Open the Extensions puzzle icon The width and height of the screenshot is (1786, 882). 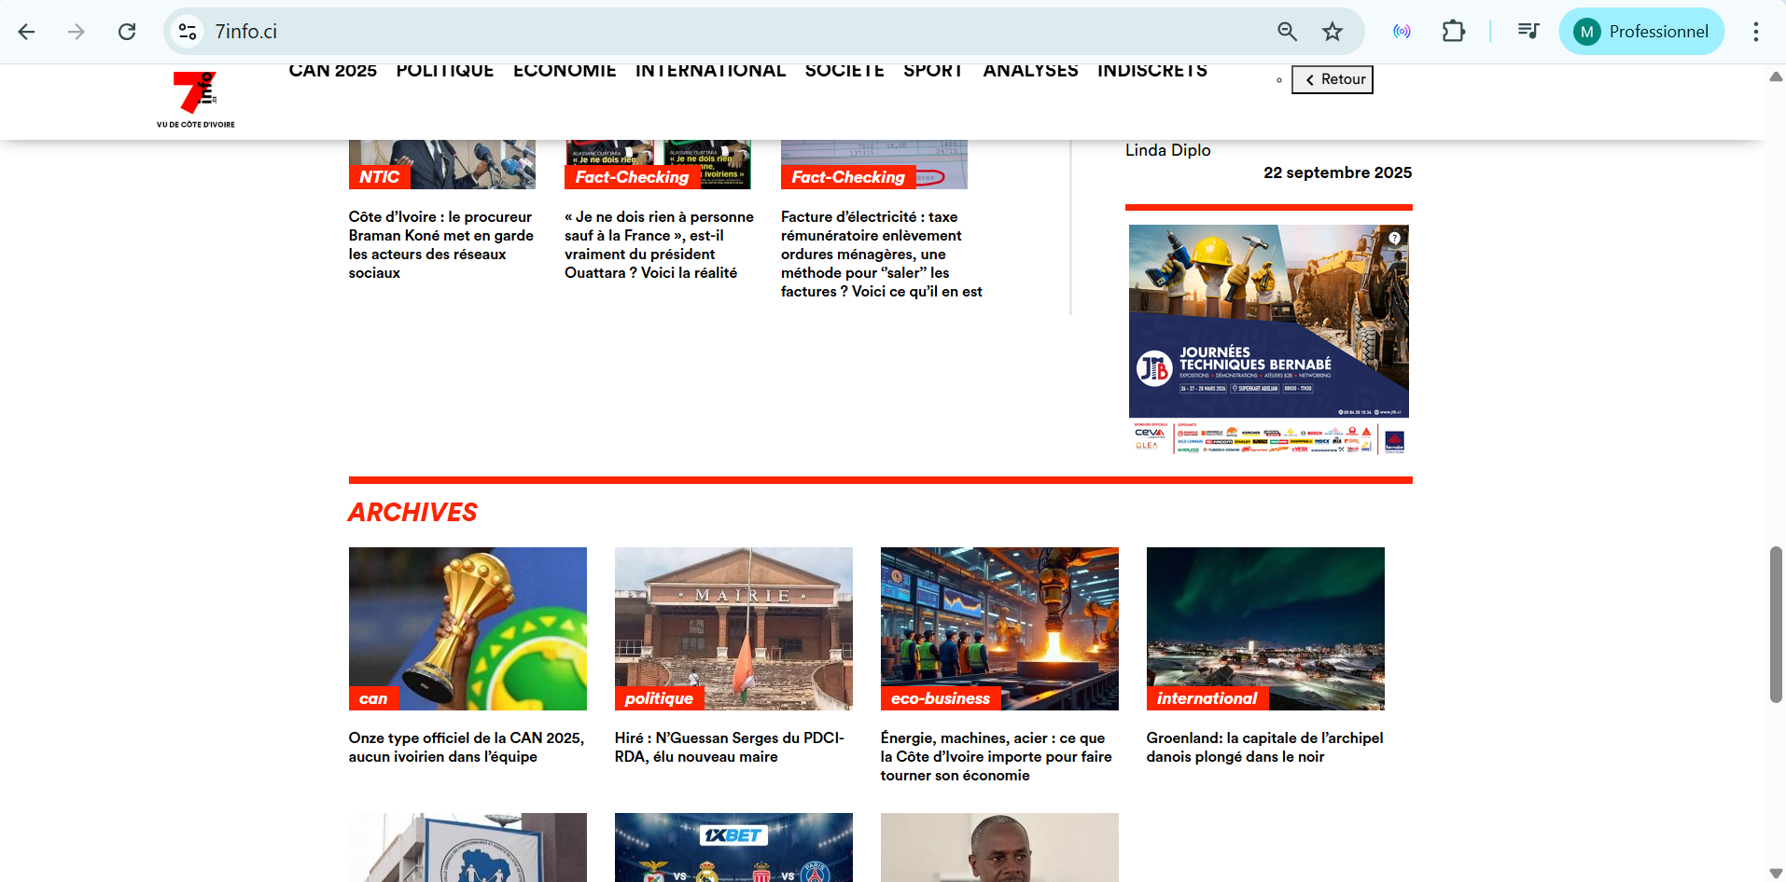tap(1453, 32)
